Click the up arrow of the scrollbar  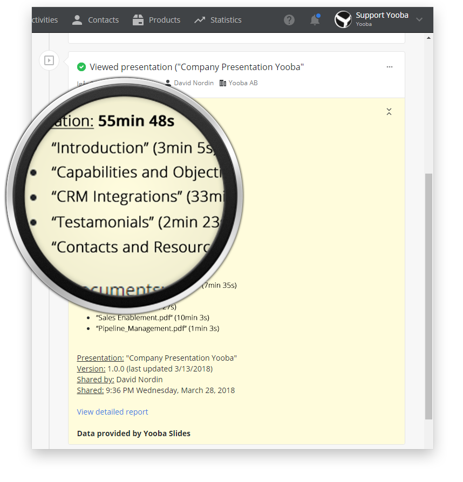coord(428,38)
